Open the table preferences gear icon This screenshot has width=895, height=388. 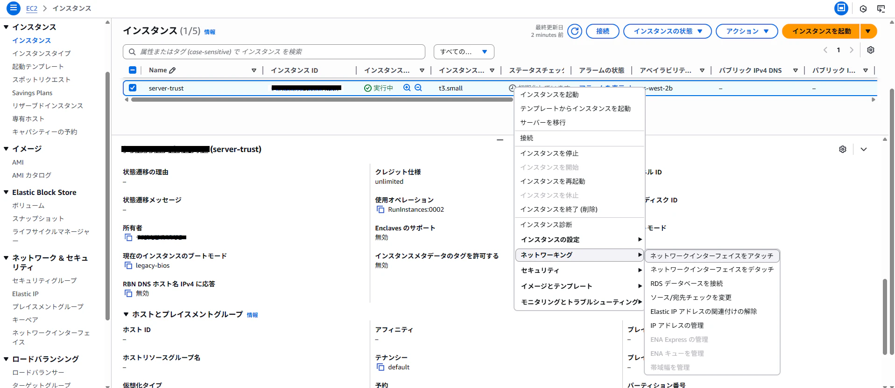[x=871, y=50]
